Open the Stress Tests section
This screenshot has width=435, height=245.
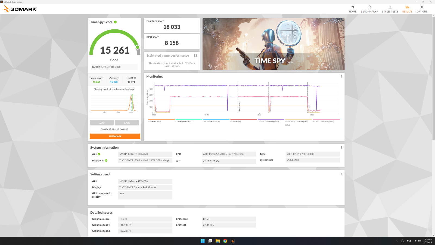(390, 9)
